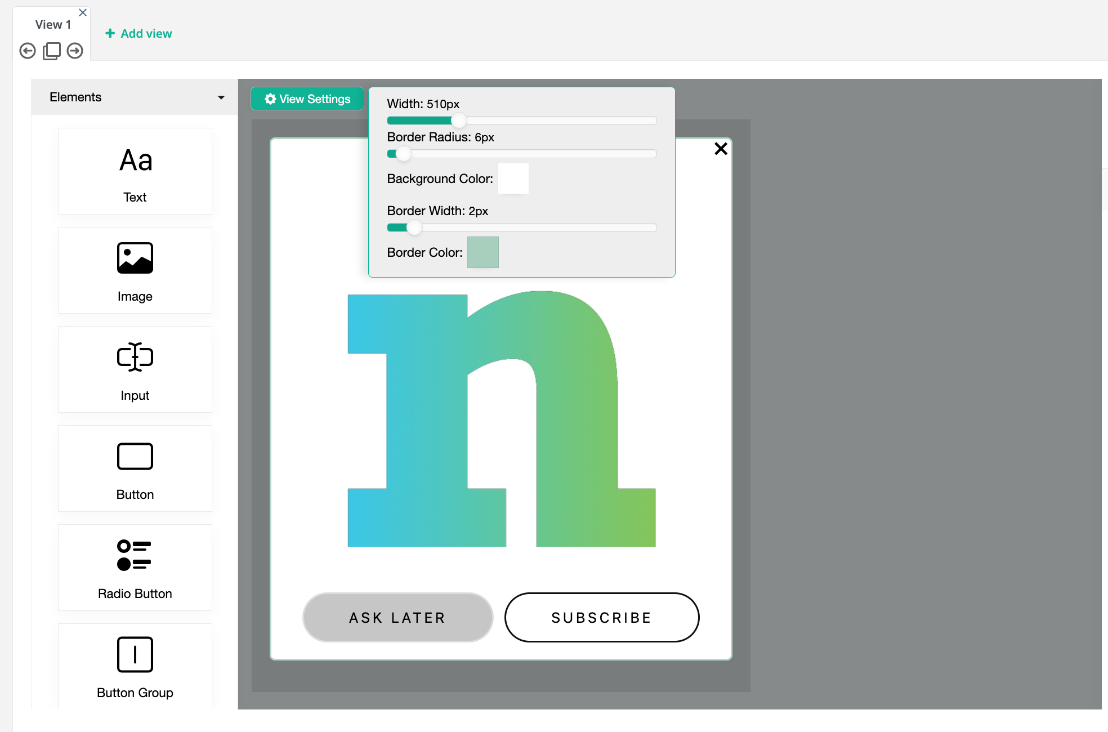Close the View 1 tab

(83, 12)
